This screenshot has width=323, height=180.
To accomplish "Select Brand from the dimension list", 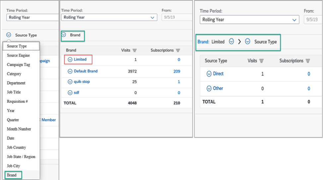I will coord(12,175).
